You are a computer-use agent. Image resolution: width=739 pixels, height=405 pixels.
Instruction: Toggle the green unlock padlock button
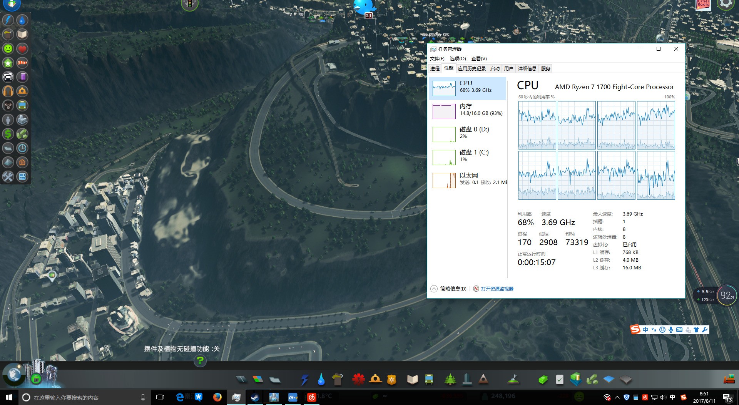click(36, 379)
